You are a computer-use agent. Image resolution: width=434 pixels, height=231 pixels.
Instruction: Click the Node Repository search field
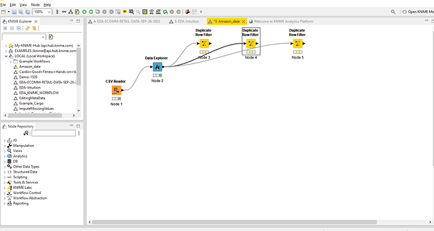click(53, 133)
